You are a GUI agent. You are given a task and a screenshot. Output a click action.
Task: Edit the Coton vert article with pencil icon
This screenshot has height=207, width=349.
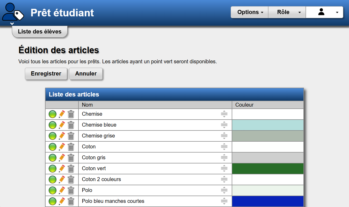62,169
